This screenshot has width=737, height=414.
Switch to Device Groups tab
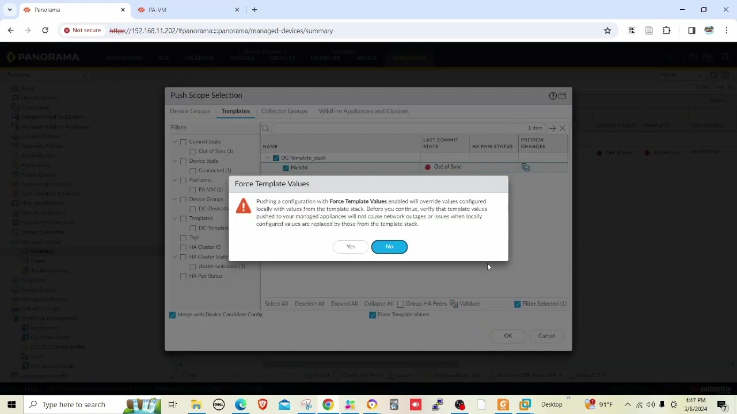(x=190, y=111)
